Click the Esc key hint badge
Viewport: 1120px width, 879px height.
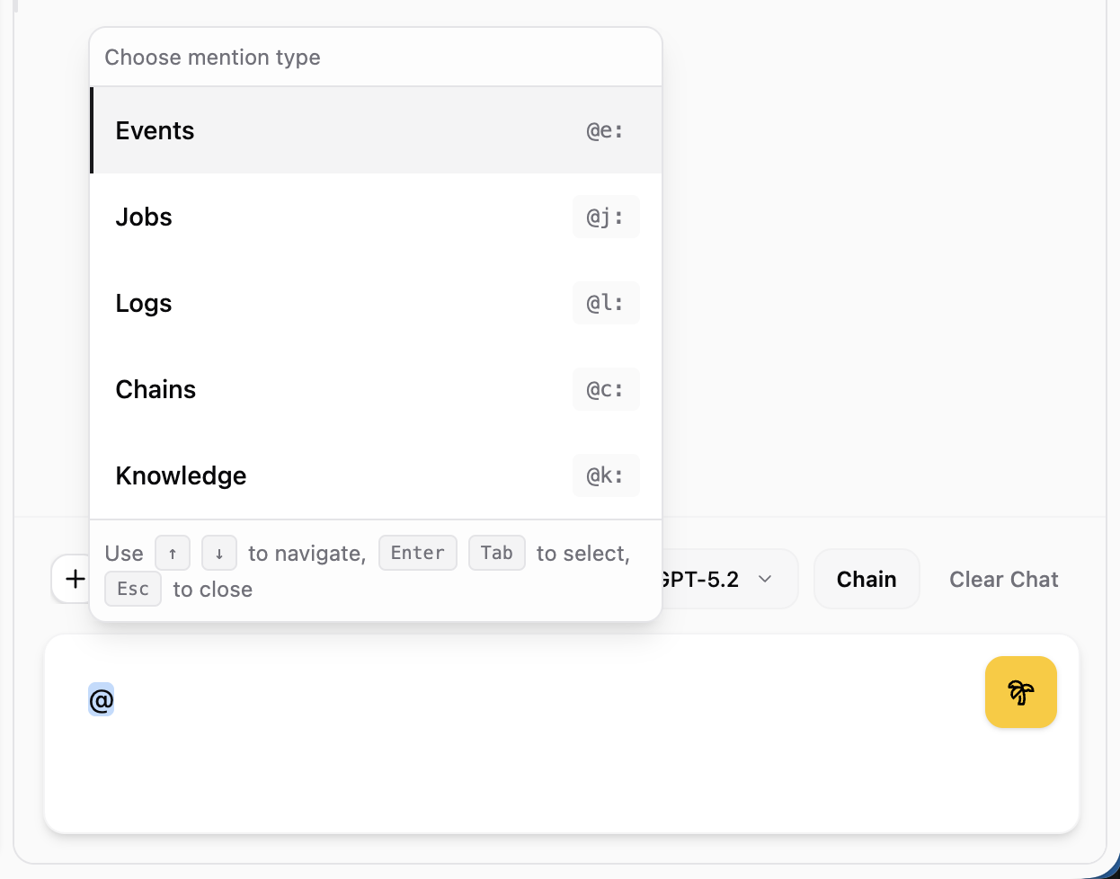132,589
